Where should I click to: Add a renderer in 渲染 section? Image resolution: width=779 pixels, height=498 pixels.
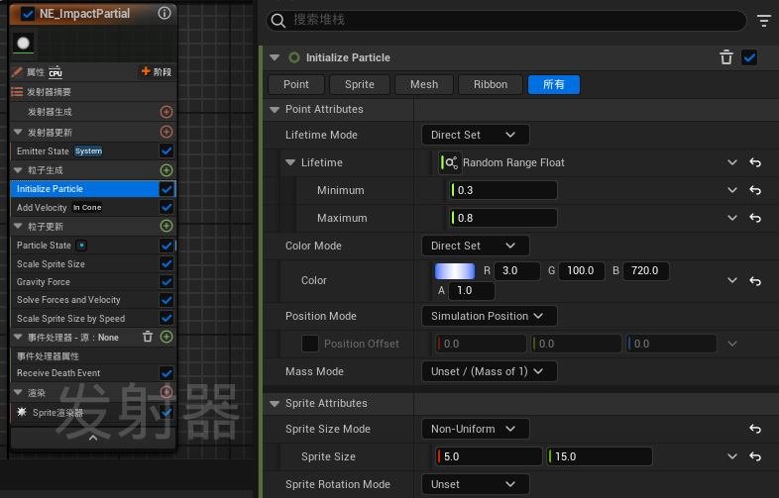[167, 392]
